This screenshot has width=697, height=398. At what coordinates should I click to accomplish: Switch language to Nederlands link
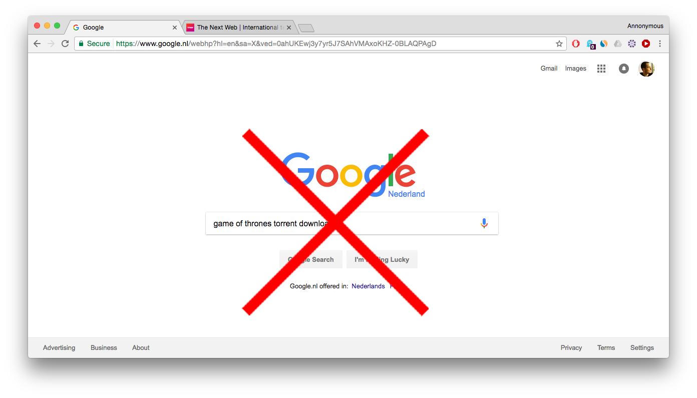tap(368, 286)
